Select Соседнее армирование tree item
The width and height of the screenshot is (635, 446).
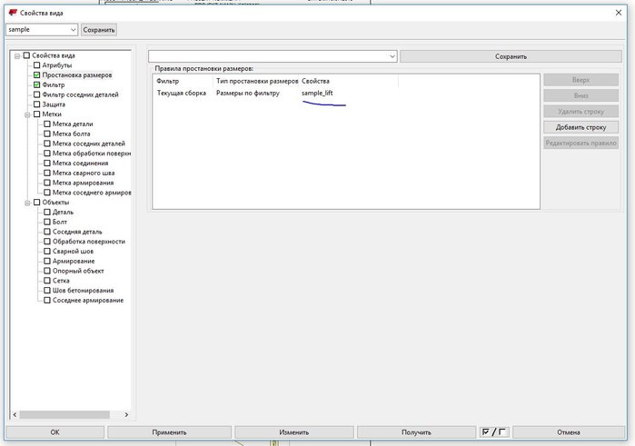(x=88, y=300)
